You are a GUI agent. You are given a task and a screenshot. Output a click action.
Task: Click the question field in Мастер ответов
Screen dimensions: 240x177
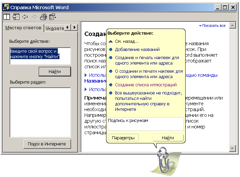pyautogui.click(x=40, y=56)
